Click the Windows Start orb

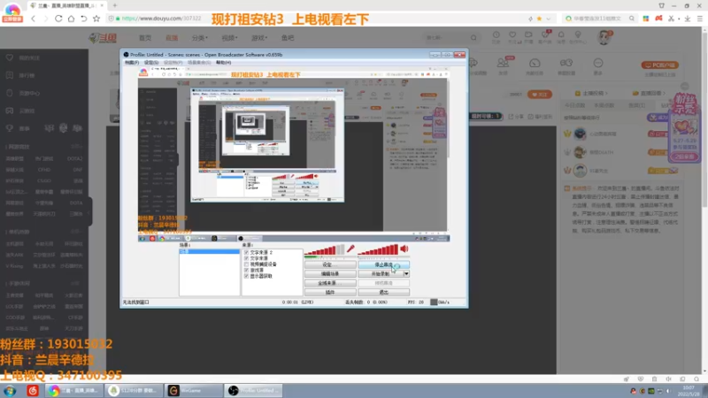pyautogui.click(x=10, y=391)
